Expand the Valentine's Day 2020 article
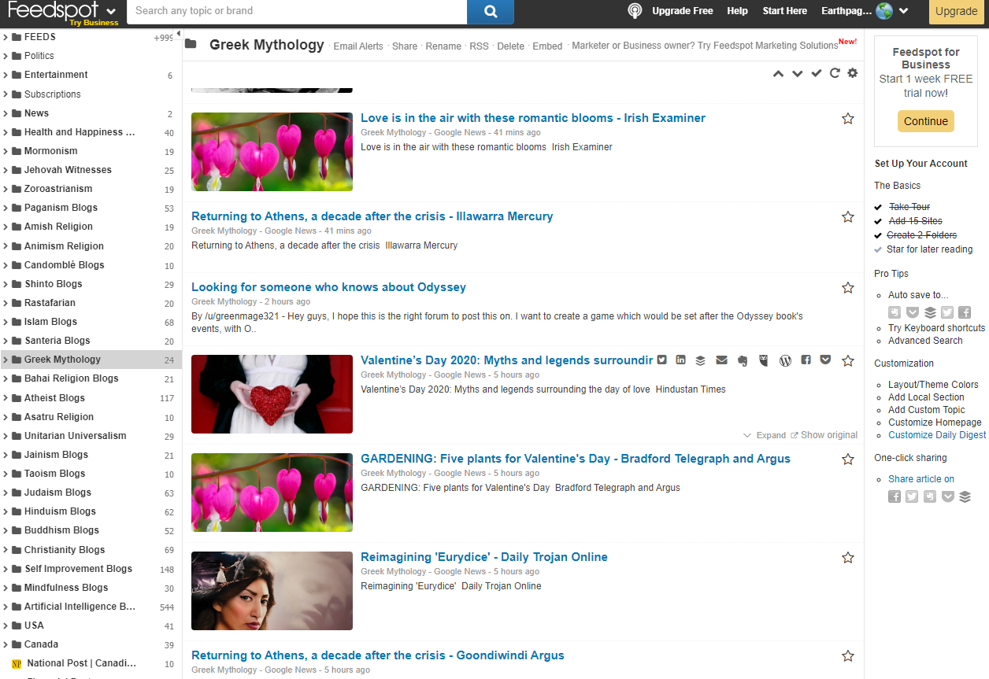 tap(765, 435)
